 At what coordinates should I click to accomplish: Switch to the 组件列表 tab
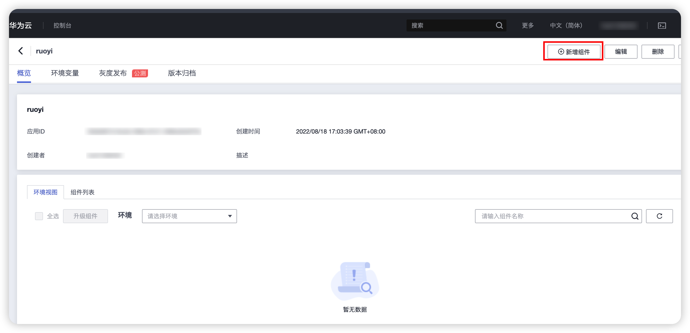pyautogui.click(x=82, y=192)
